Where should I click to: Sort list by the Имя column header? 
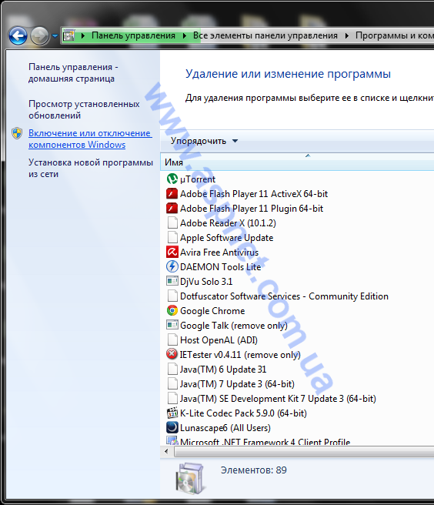(297, 162)
